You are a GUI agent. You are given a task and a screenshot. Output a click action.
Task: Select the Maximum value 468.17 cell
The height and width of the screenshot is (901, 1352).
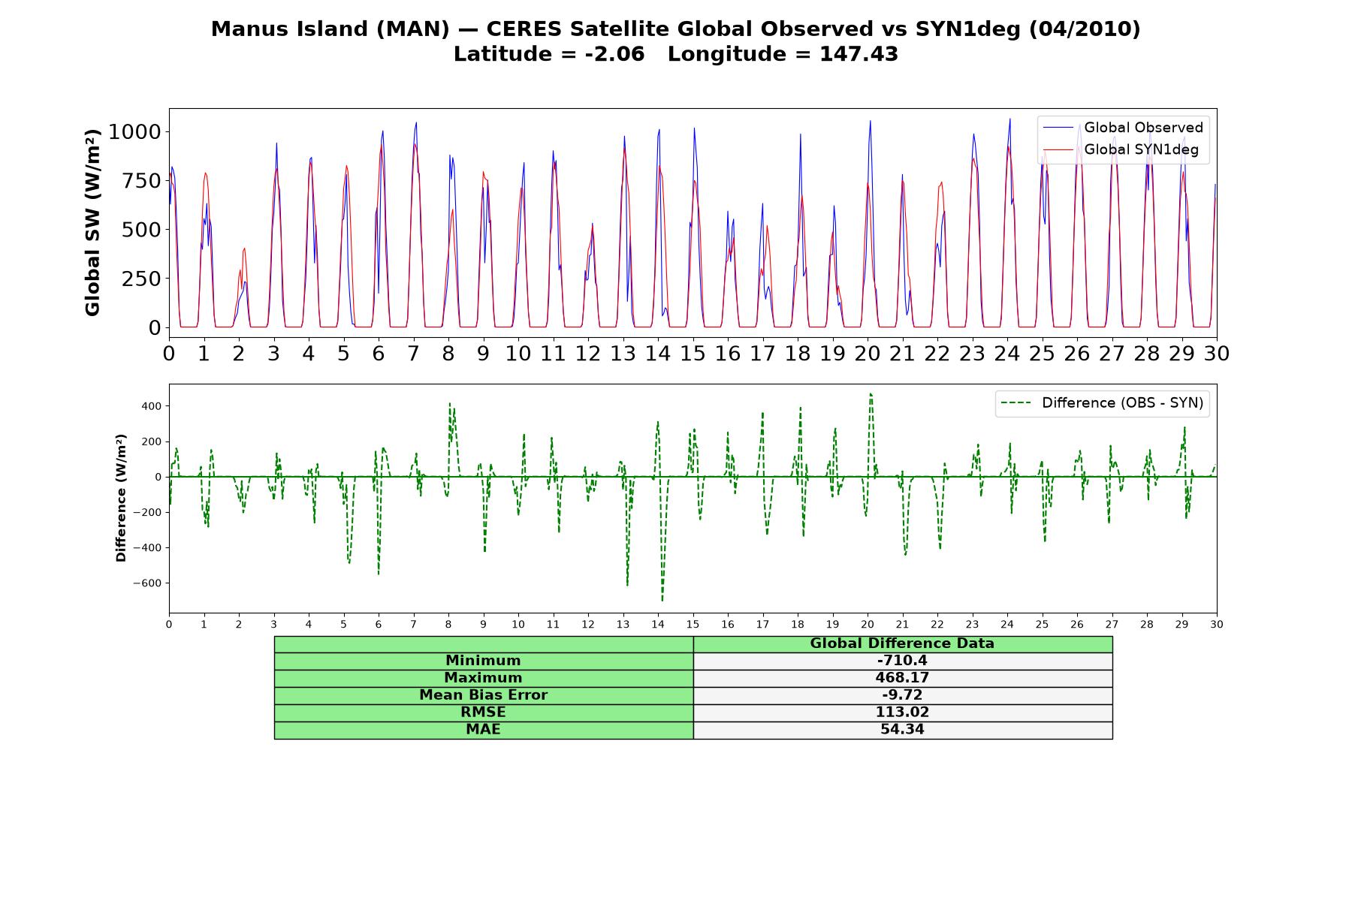point(903,678)
